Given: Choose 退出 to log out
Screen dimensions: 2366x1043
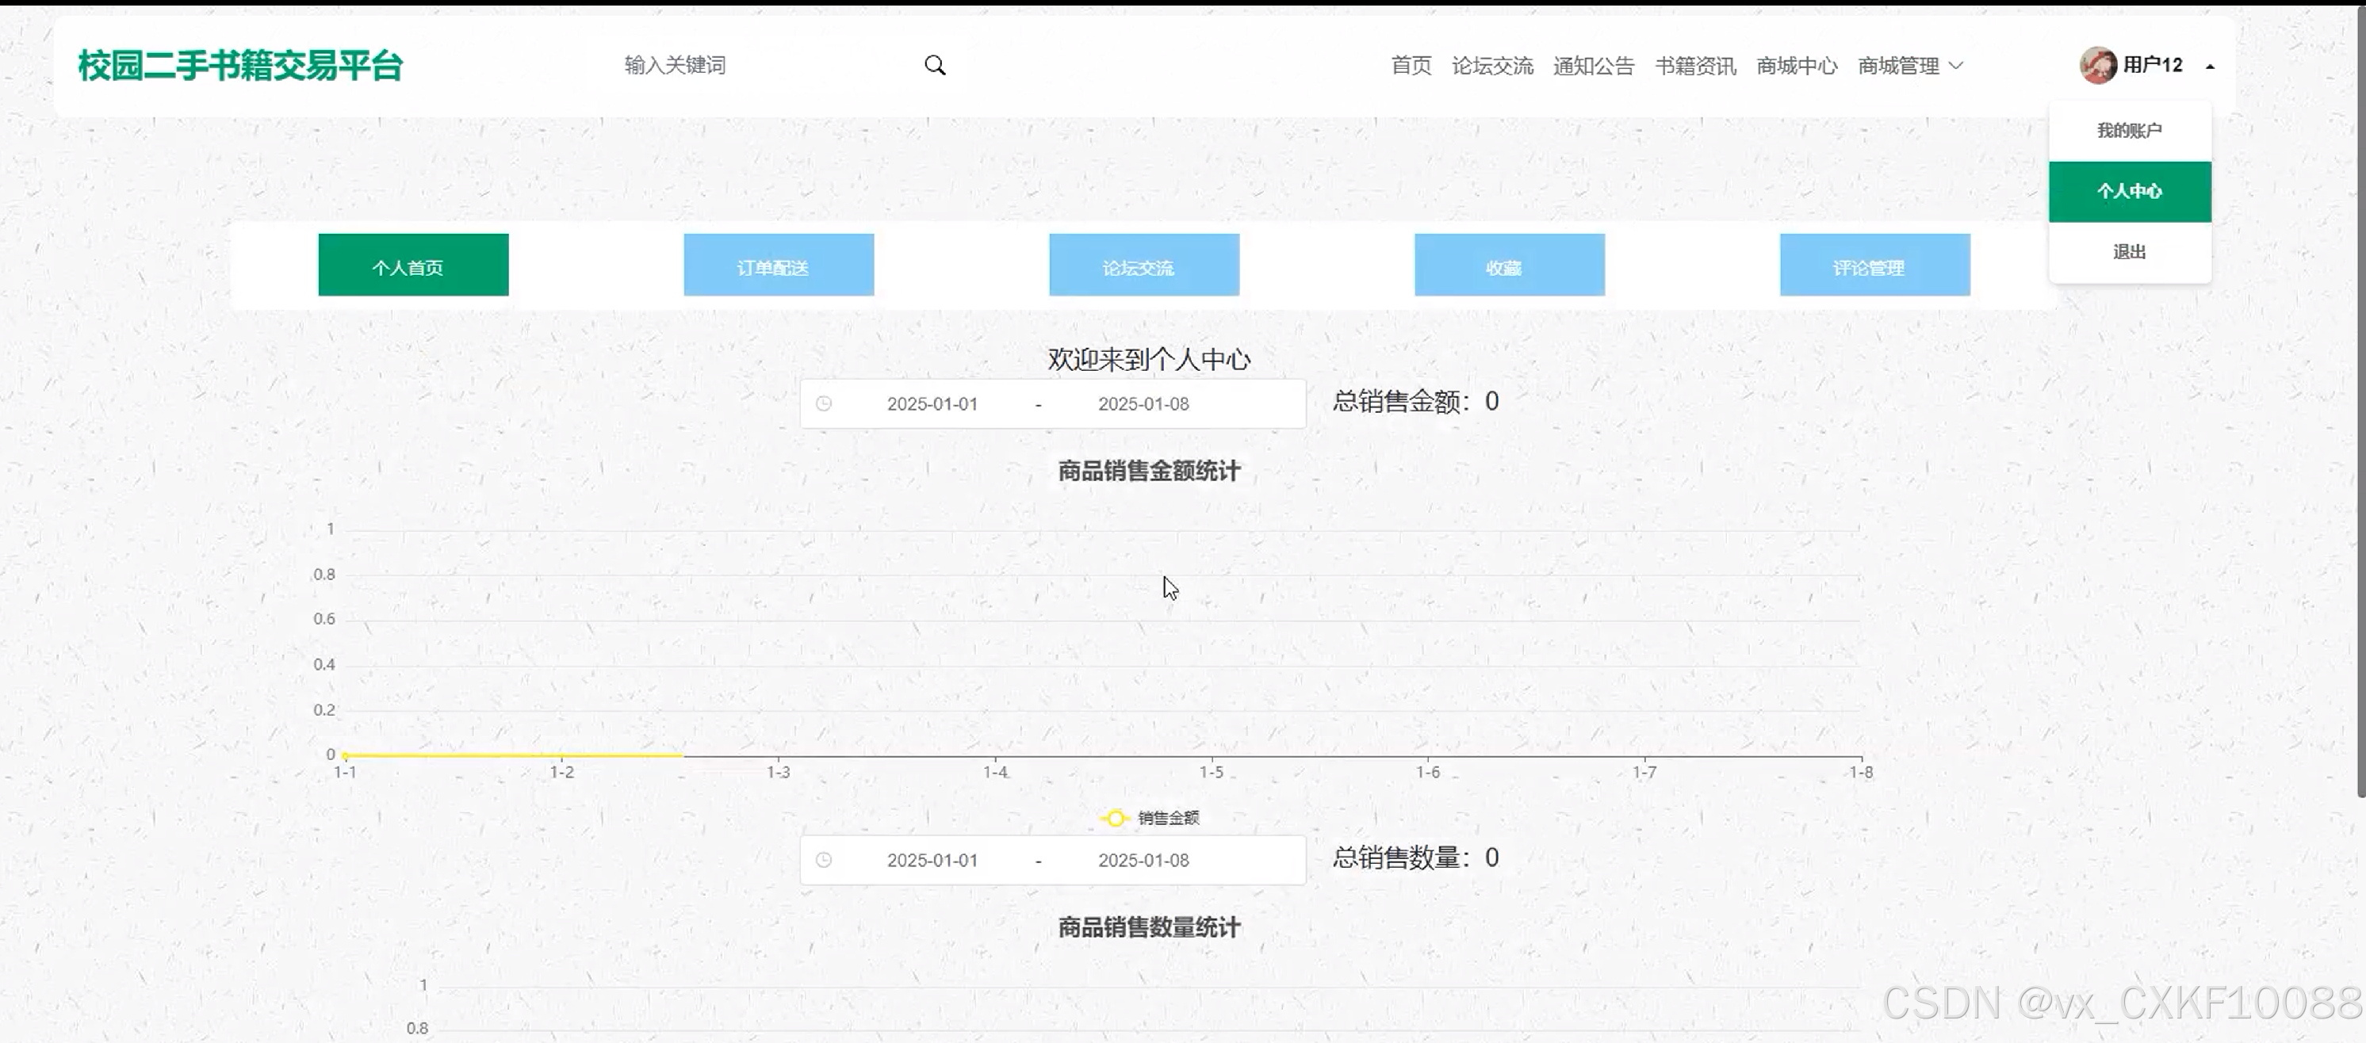Looking at the screenshot, I should 2128,251.
